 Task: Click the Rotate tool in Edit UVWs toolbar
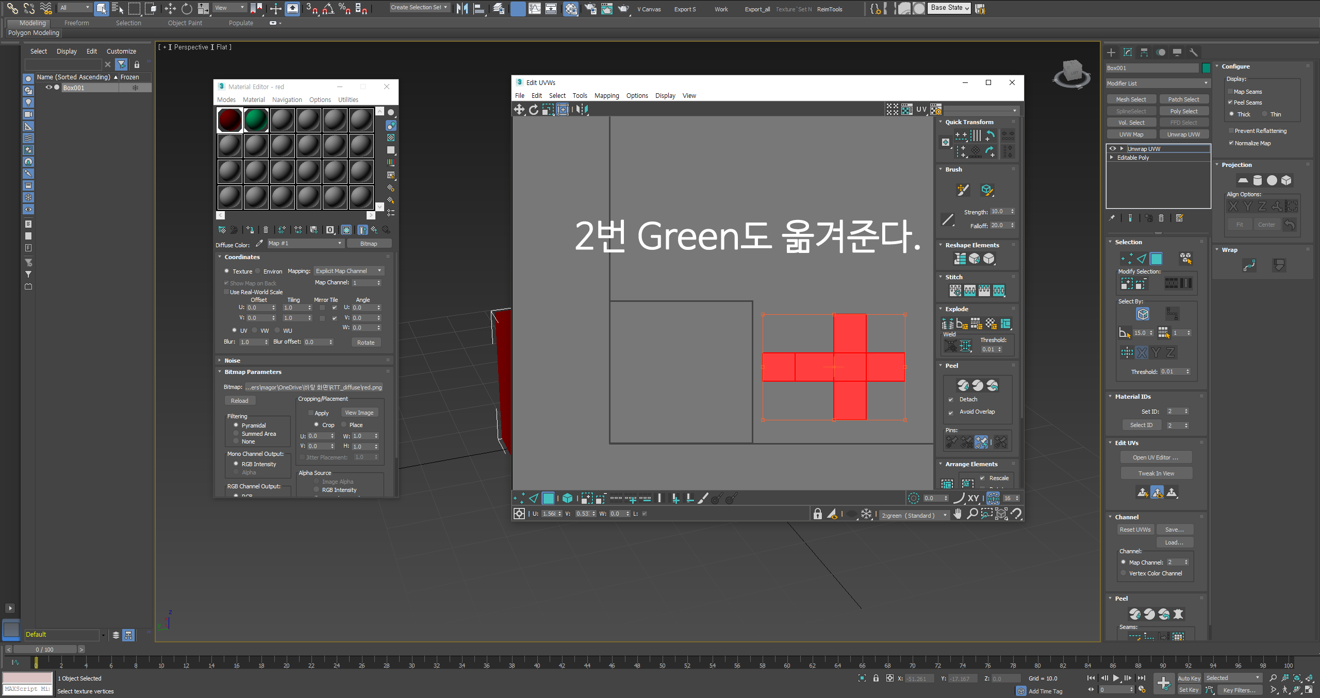(x=534, y=109)
